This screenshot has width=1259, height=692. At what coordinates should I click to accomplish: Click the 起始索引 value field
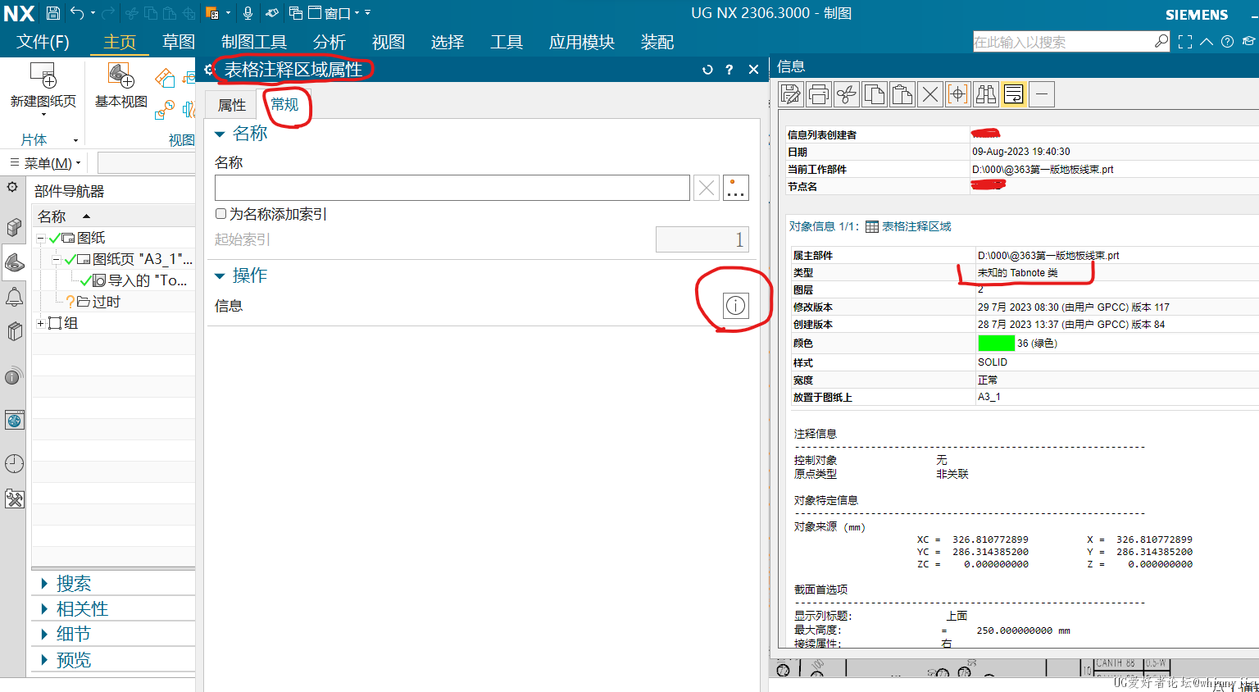702,239
